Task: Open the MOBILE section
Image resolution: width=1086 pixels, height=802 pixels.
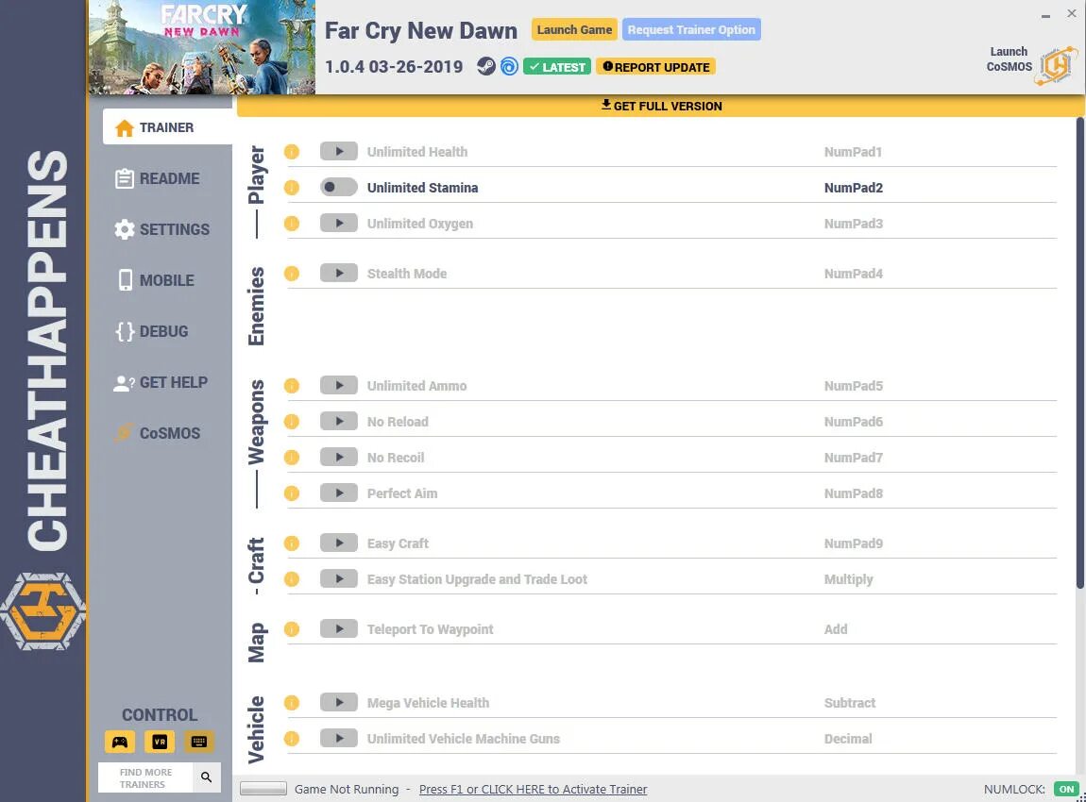Action: 165,280
